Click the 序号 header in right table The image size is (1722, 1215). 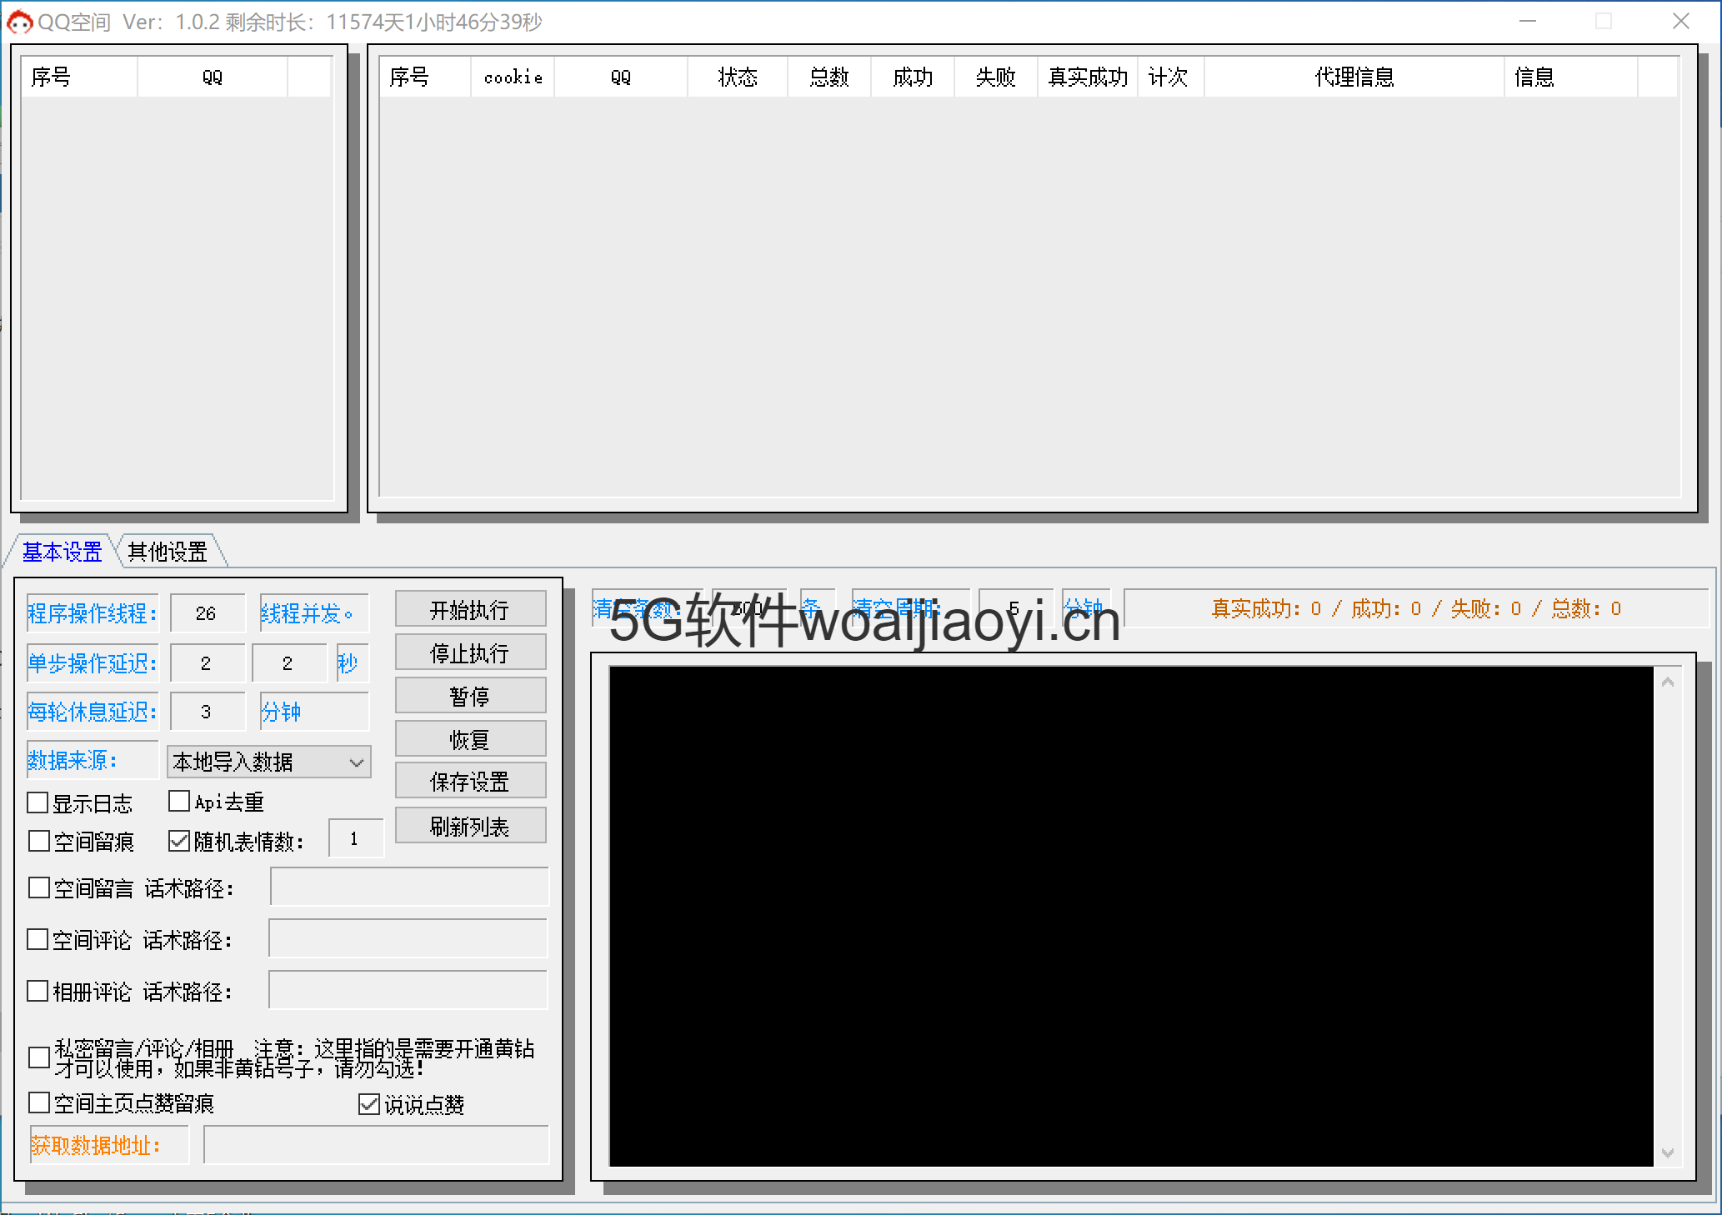[x=425, y=77]
